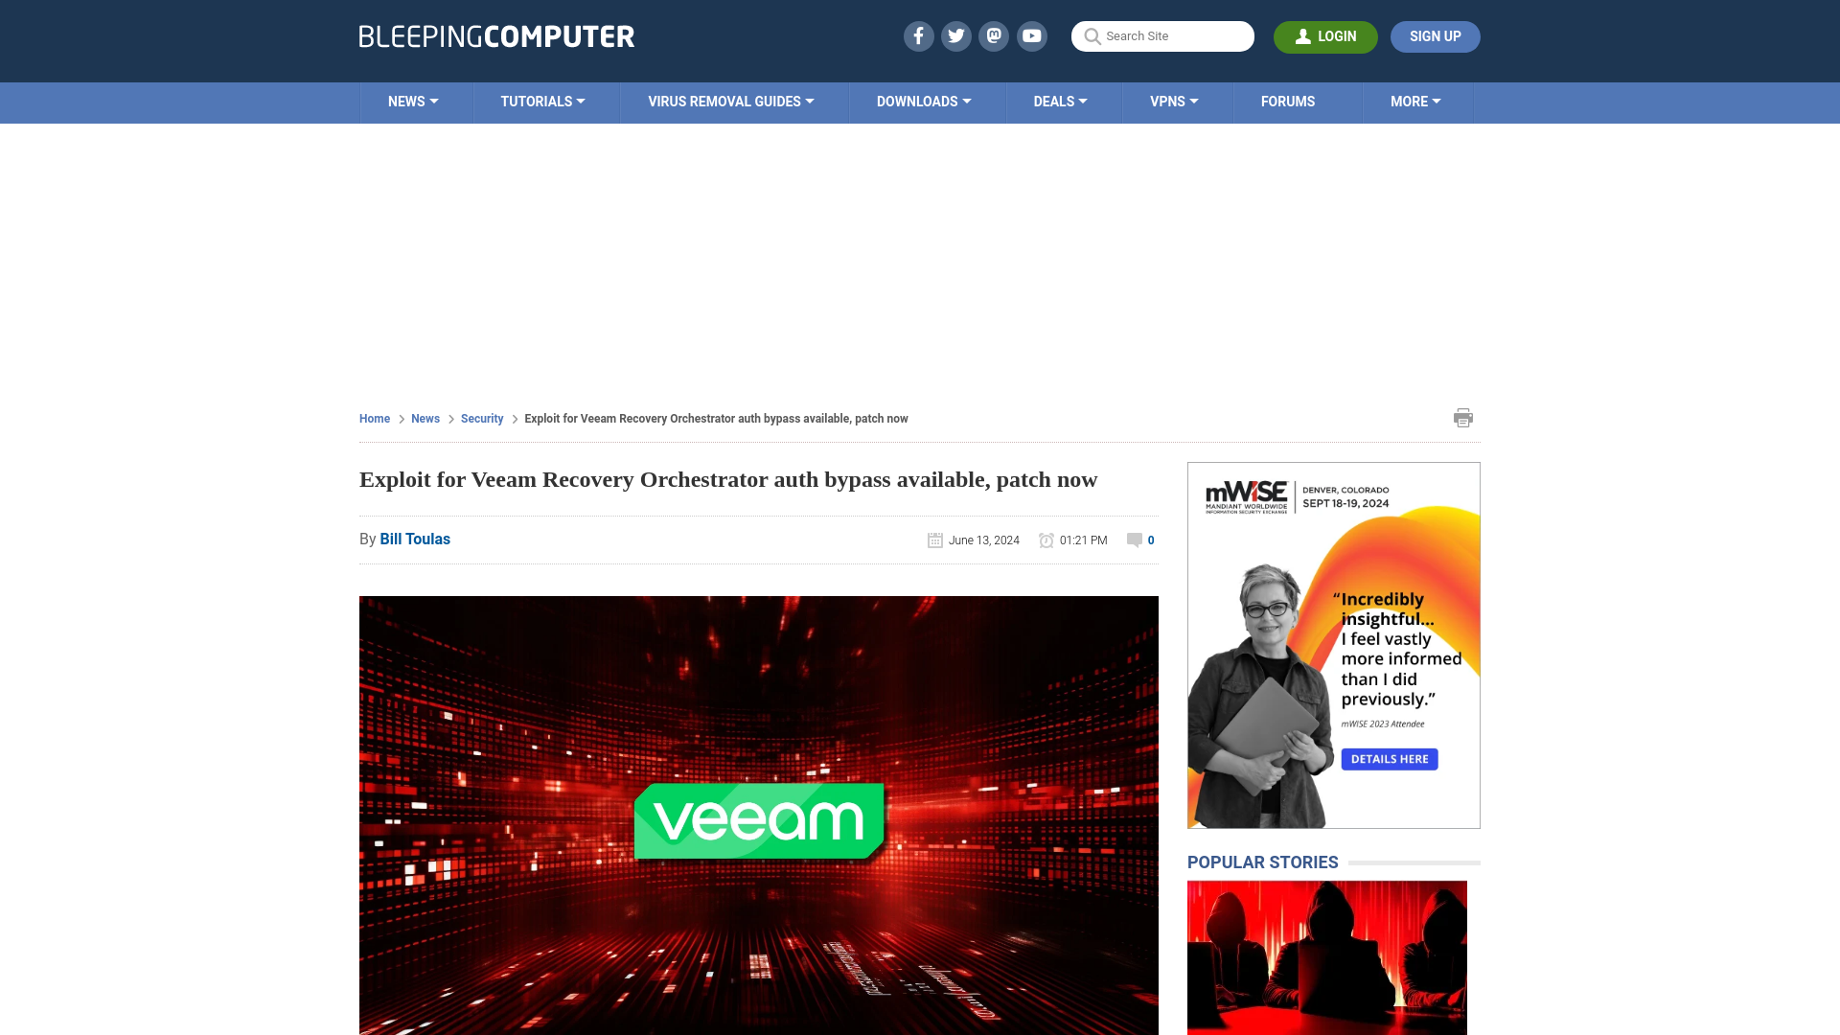The width and height of the screenshot is (1840, 1035).
Task: Click author link Bill Toulas
Action: (415, 539)
